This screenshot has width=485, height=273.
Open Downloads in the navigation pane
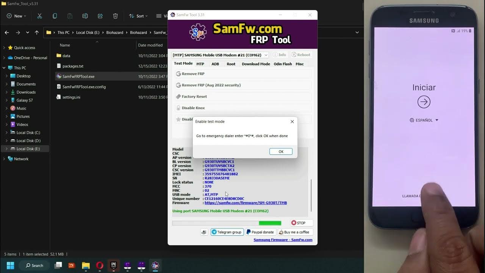click(x=26, y=92)
